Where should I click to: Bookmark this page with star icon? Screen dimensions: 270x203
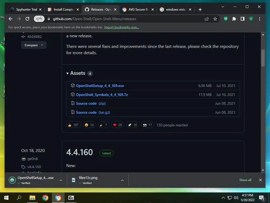coord(215,19)
